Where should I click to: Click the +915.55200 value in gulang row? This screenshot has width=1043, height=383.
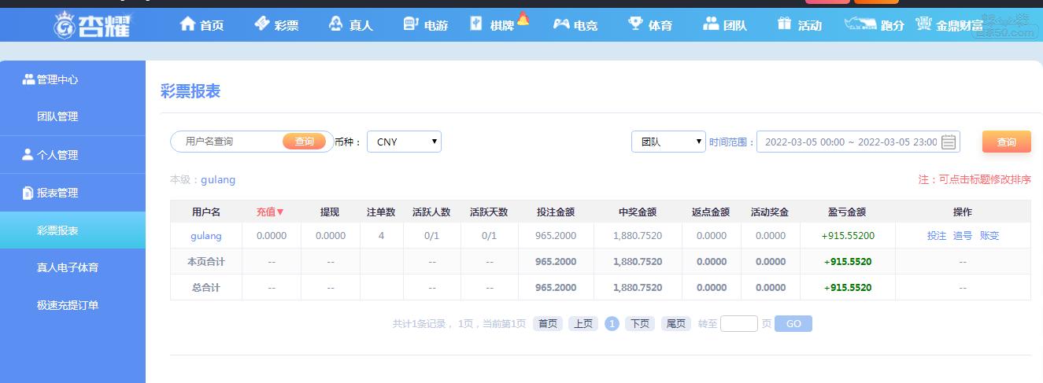tap(848, 235)
